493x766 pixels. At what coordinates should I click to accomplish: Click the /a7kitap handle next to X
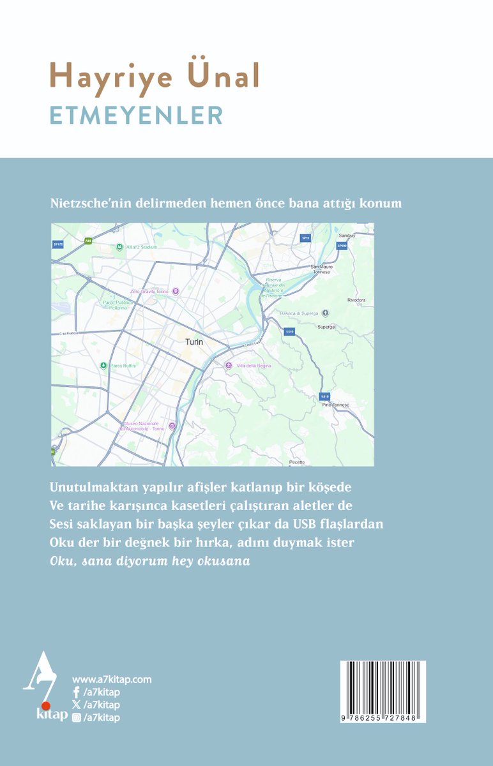point(102,705)
